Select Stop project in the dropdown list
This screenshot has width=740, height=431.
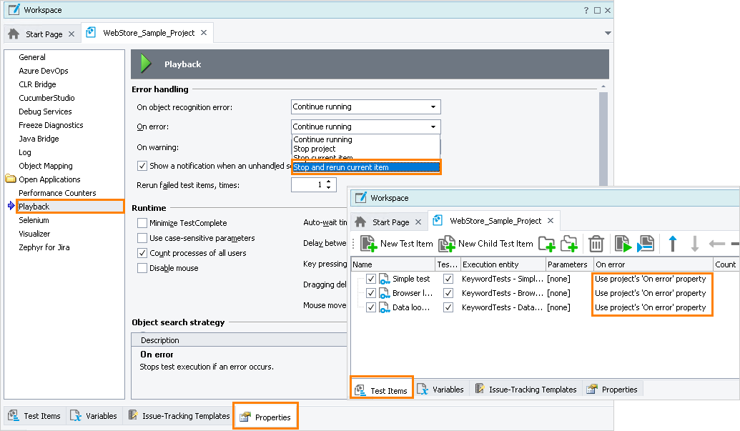pyautogui.click(x=314, y=149)
